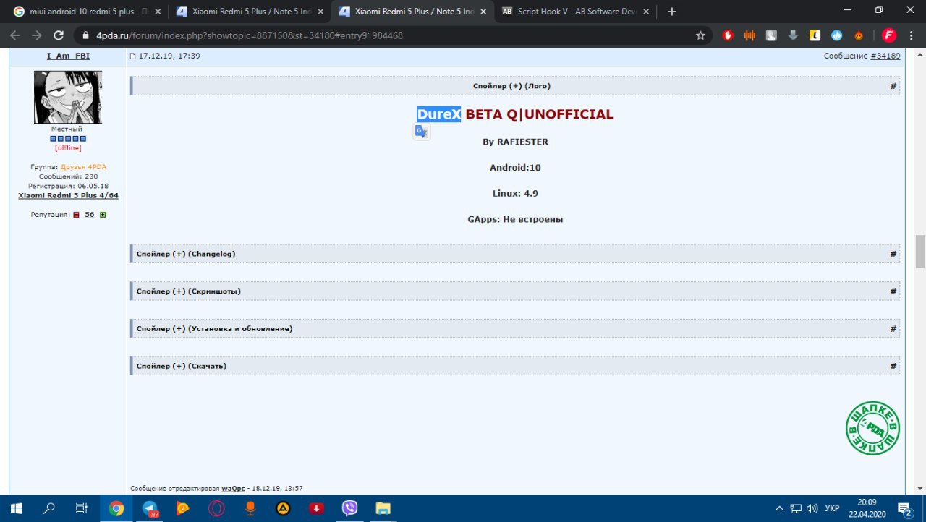The width and height of the screenshot is (926, 522).
Task: Open the waQpc editor profile link
Action: tap(233, 489)
